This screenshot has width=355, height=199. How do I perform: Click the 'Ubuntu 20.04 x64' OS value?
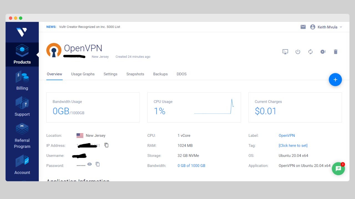[x=293, y=156]
